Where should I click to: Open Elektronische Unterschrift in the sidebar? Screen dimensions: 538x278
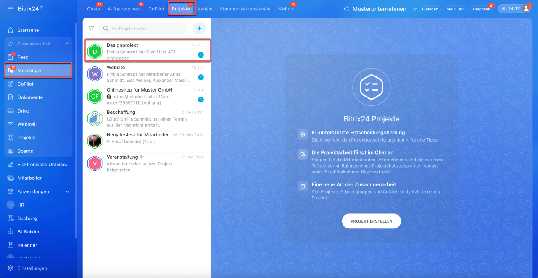point(39,165)
